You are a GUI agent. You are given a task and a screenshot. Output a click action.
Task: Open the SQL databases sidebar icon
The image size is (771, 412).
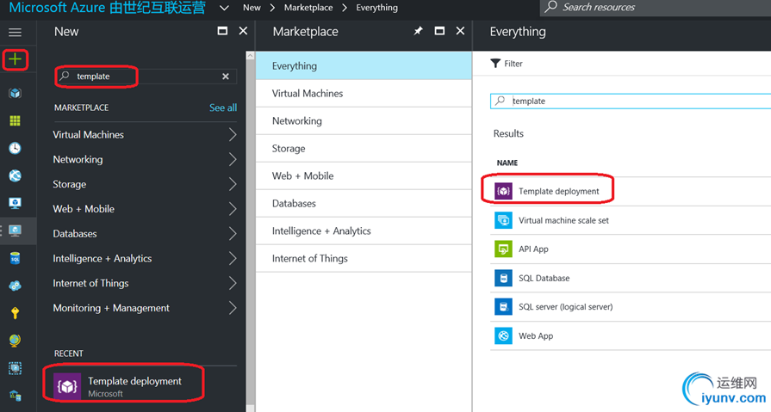[15, 258]
